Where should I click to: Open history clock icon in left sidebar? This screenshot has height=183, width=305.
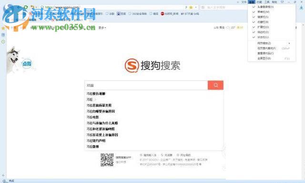pos(3,42)
